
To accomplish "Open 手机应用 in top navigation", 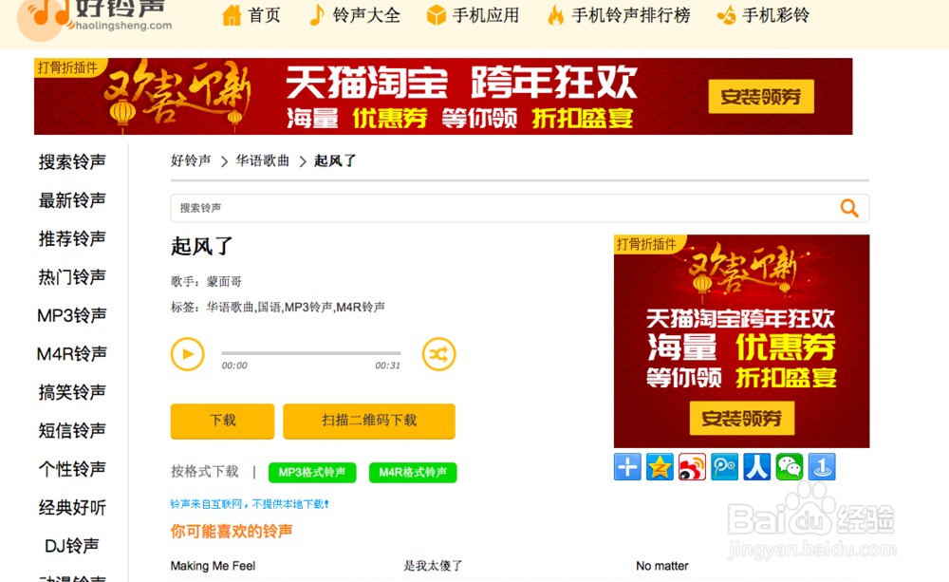I will click(473, 15).
